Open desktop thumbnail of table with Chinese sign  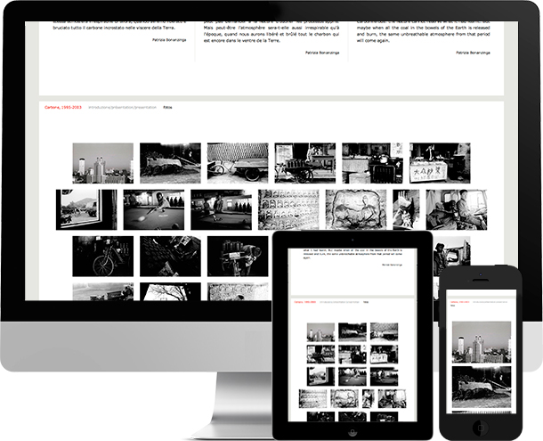(x=440, y=163)
